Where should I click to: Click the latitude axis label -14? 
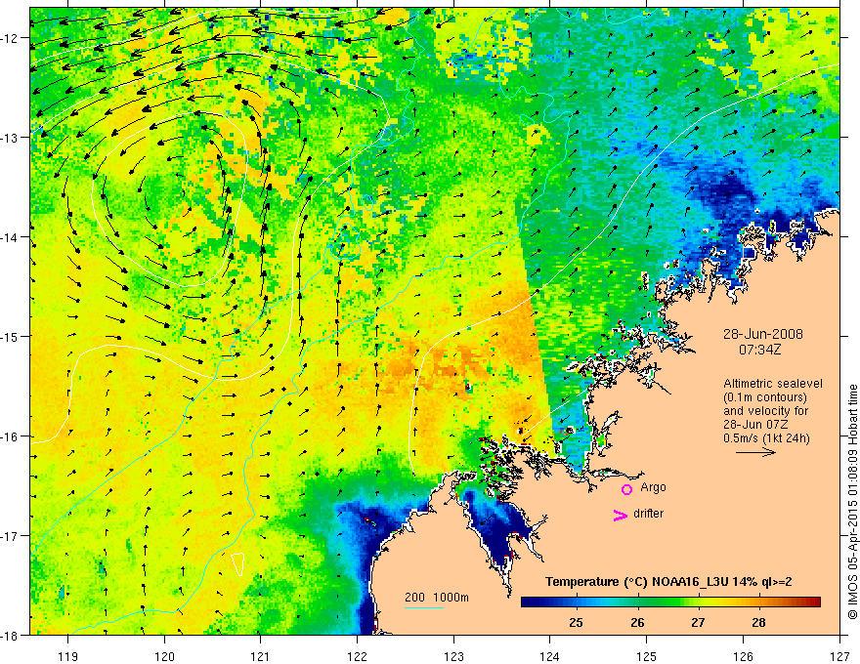[x=10, y=237]
